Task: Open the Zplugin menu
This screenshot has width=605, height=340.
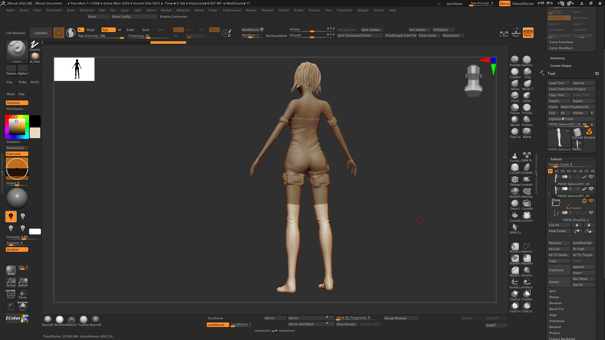Action: point(362,10)
